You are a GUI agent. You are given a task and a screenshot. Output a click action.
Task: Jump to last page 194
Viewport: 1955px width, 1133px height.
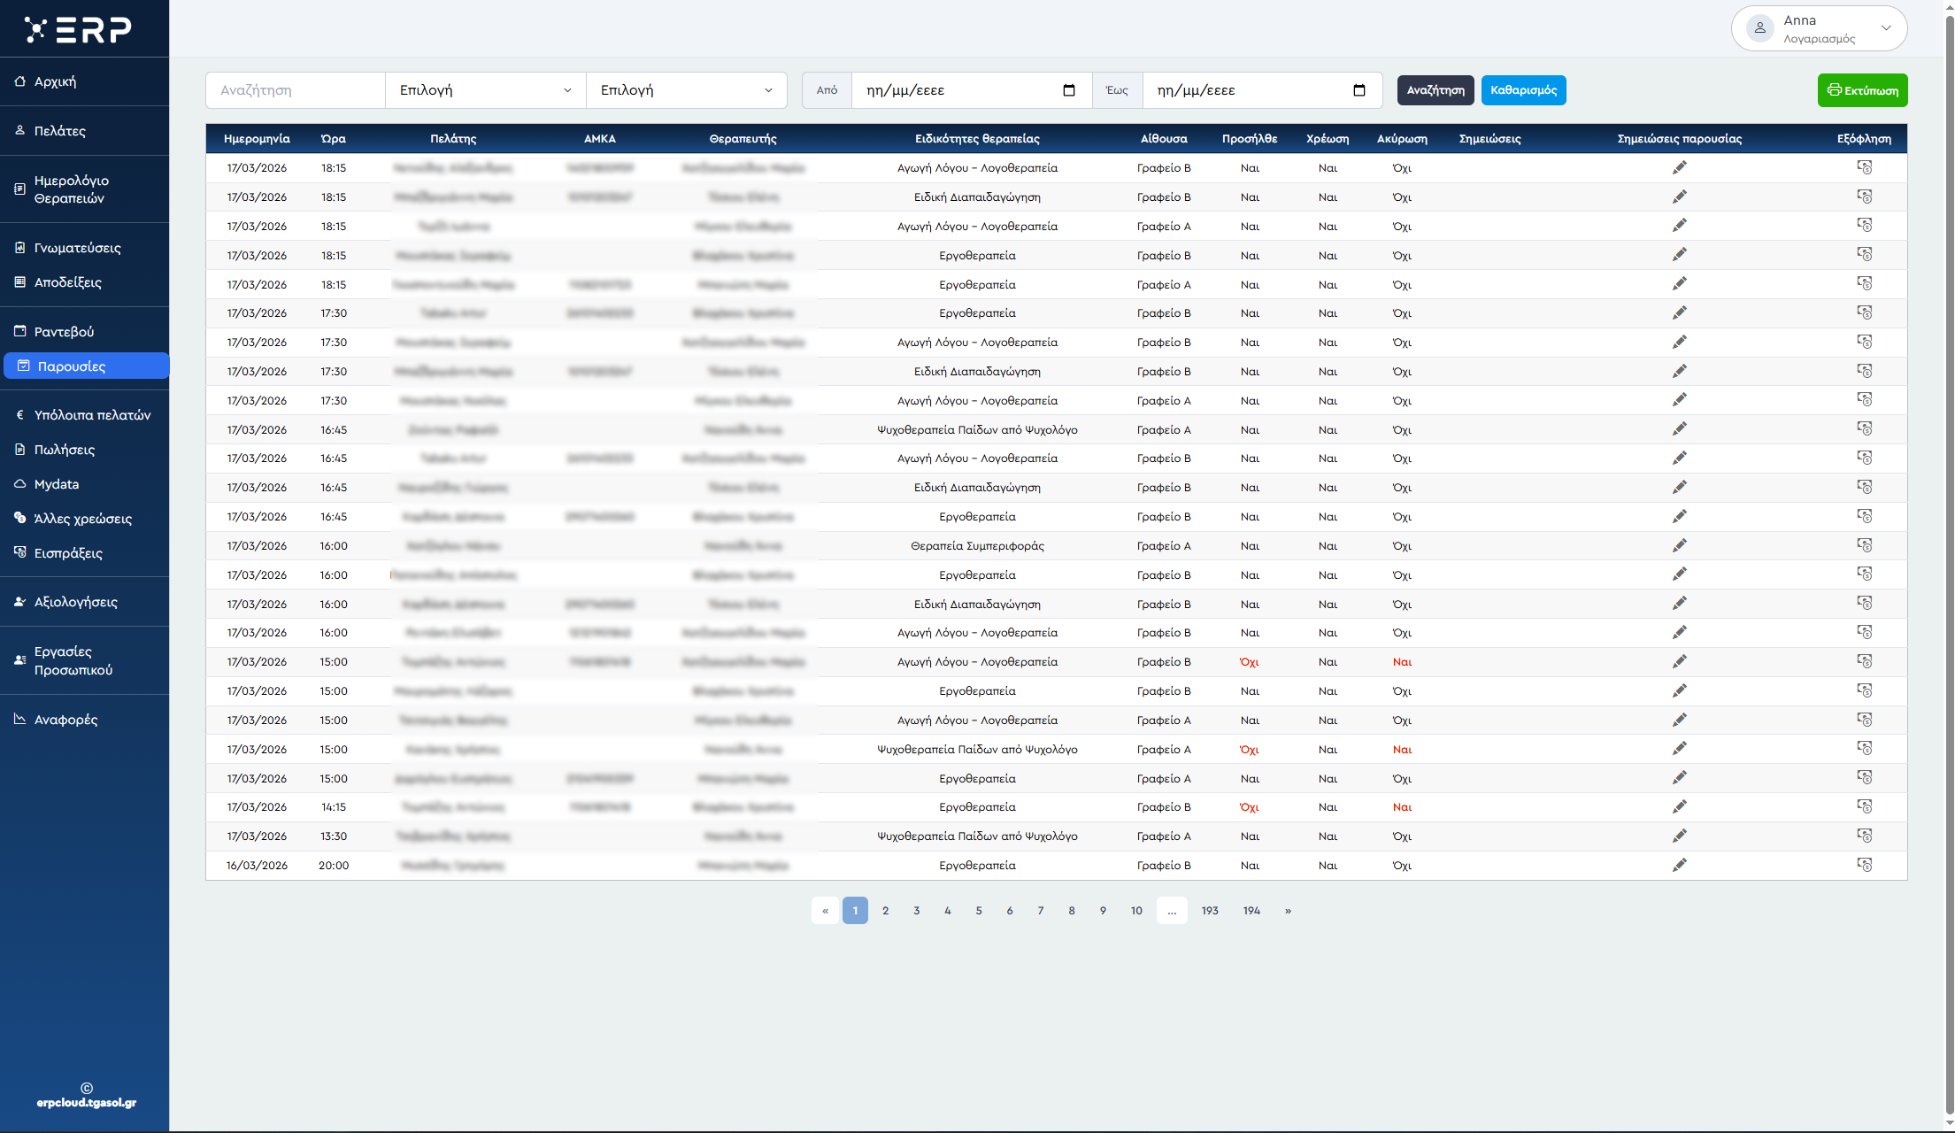tap(1251, 911)
